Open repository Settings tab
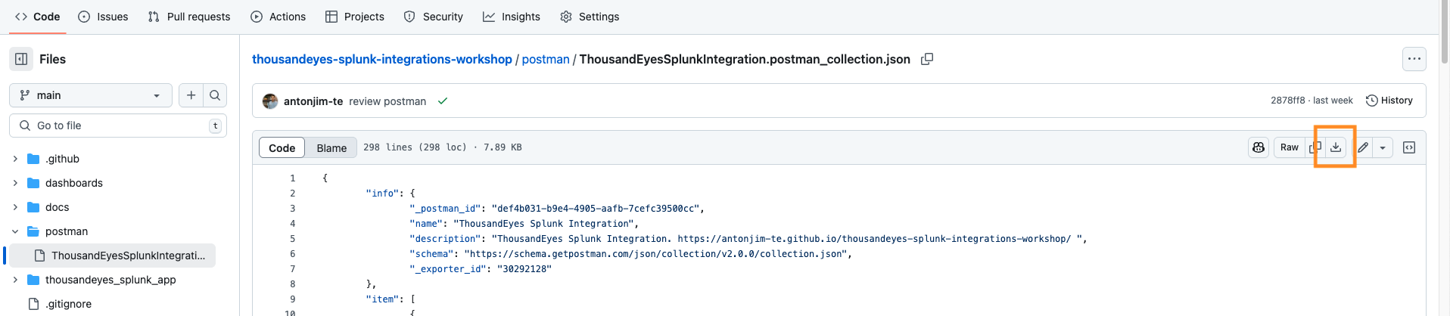This screenshot has width=1450, height=316. coord(590,17)
